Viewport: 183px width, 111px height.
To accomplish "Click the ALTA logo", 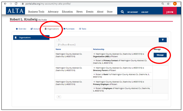I will (x=16, y=11).
